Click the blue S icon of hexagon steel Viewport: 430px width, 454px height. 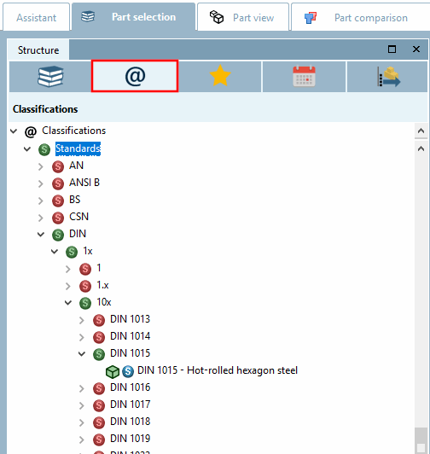coord(128,371)
